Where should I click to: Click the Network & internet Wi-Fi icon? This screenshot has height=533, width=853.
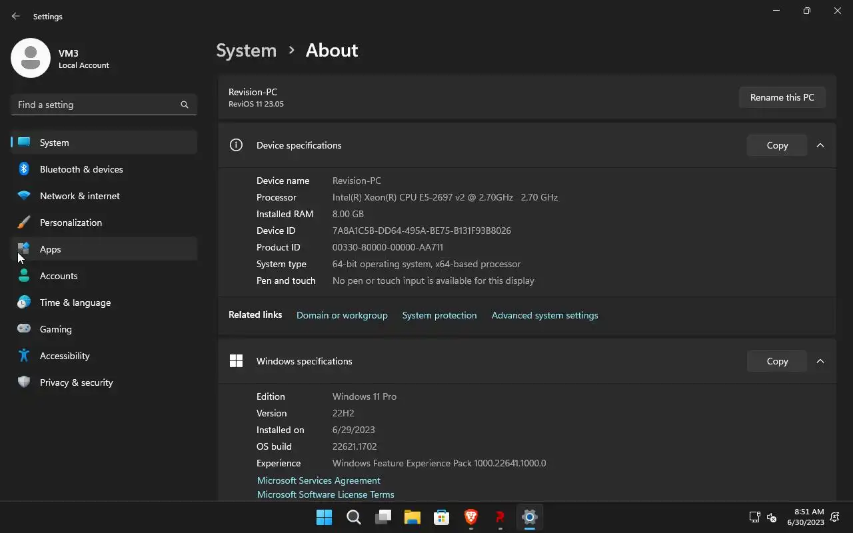click(x=24, y=196)
